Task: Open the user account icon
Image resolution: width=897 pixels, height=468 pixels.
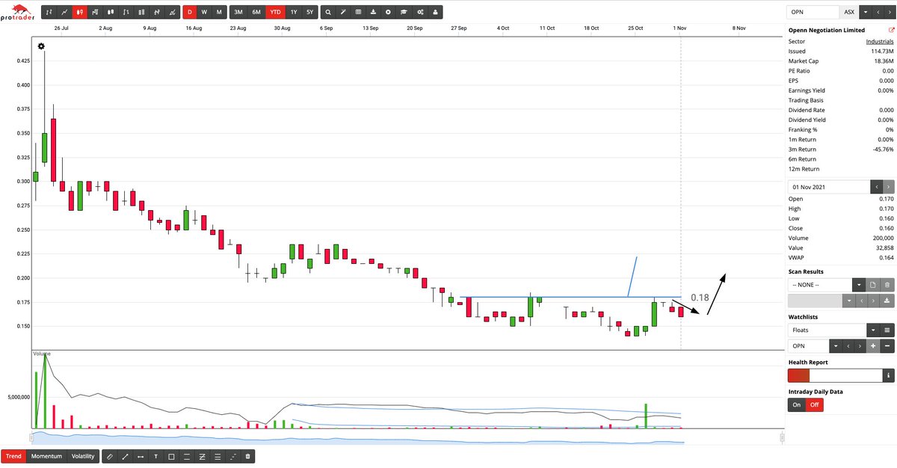Action: [435, 12]
